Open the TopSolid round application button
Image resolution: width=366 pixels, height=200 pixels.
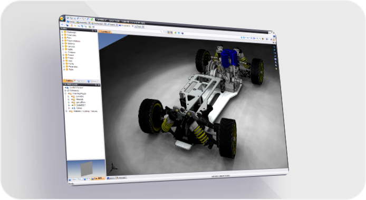pos(62,18)
